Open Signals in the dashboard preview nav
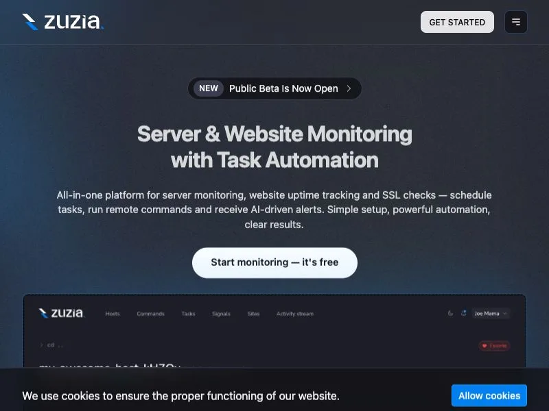The height and width of the screenshot is (411, 549). (221, 314)
